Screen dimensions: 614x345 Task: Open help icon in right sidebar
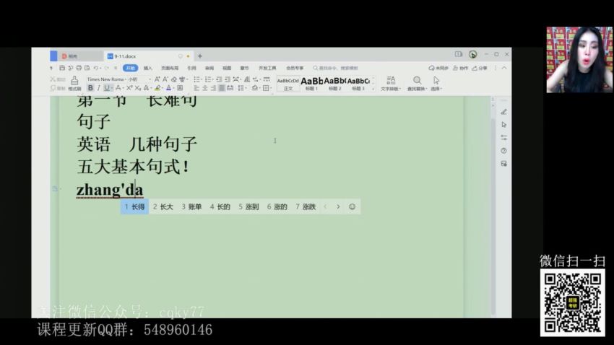tap(503, 151)
